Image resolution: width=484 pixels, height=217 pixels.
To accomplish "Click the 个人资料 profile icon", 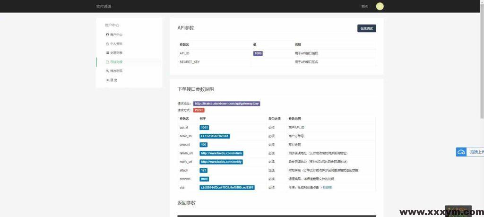I will (107, 43).
